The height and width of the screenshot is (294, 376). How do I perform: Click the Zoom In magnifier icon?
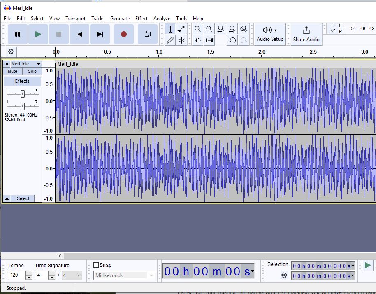198,29
